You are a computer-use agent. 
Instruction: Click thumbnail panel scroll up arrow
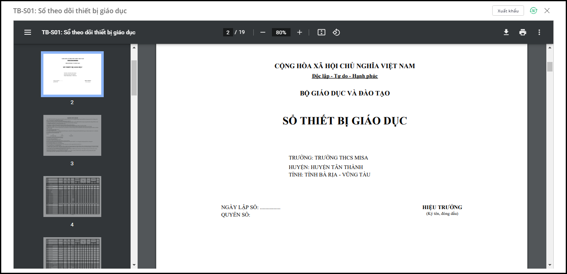pyautogui.click(x=134, y=48)
